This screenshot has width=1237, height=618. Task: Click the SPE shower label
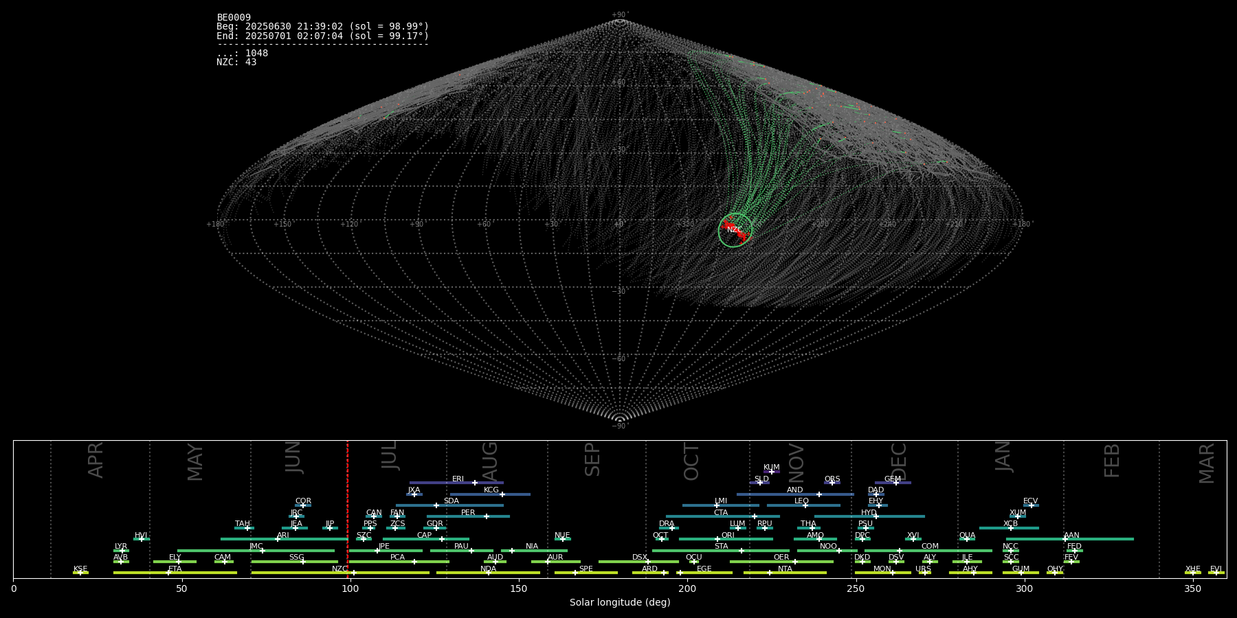586,569
